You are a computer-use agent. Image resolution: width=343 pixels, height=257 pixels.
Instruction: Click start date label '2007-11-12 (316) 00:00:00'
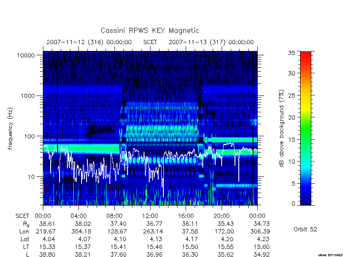click(89, 42)
